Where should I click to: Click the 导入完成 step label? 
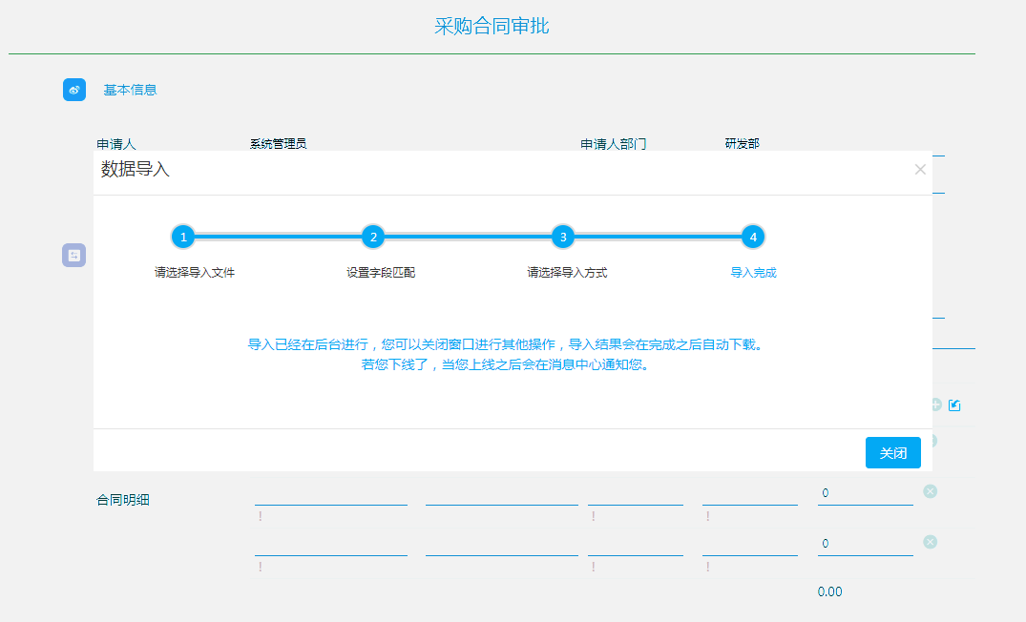coord(753,273)
